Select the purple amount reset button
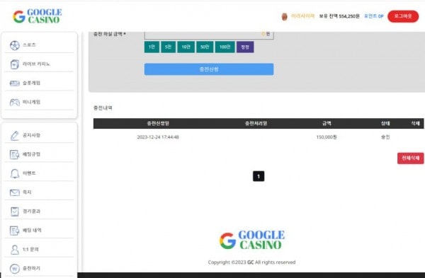Screen dimensions: 425x278 (245, 47)
